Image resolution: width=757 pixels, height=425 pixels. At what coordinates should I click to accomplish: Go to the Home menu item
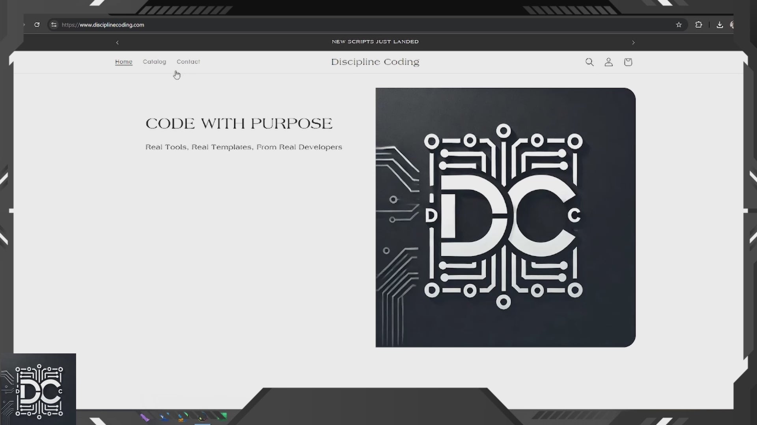coord(123,62)
